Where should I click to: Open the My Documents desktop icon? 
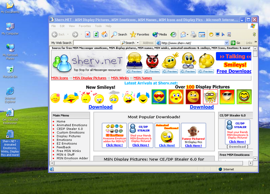(10, 7)
